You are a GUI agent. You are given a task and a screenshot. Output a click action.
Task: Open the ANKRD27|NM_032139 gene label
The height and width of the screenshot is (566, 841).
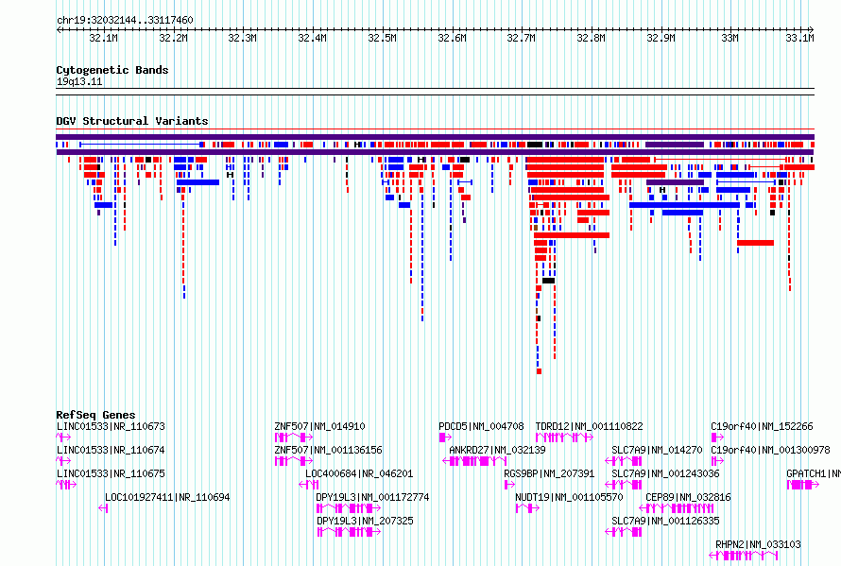(497, 450)
